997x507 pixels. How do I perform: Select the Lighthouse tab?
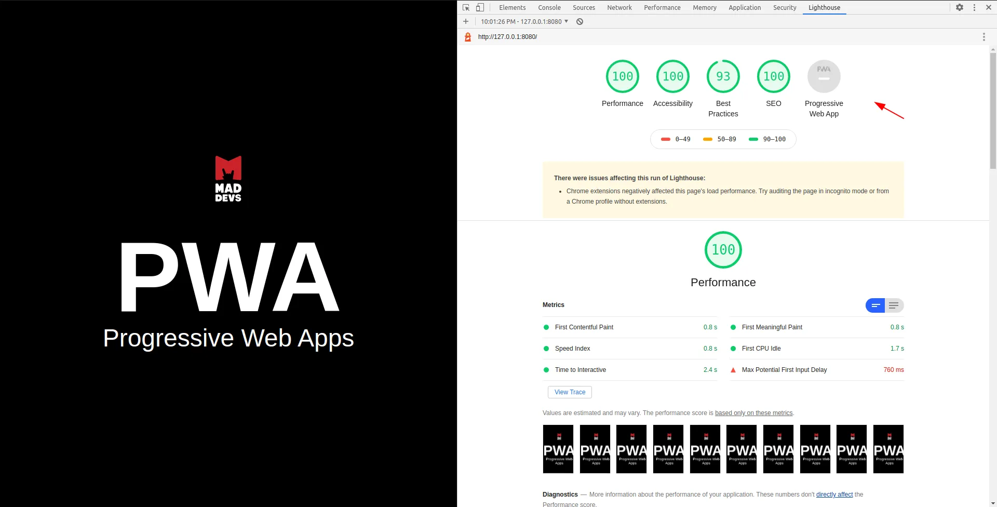coord(824,7)
